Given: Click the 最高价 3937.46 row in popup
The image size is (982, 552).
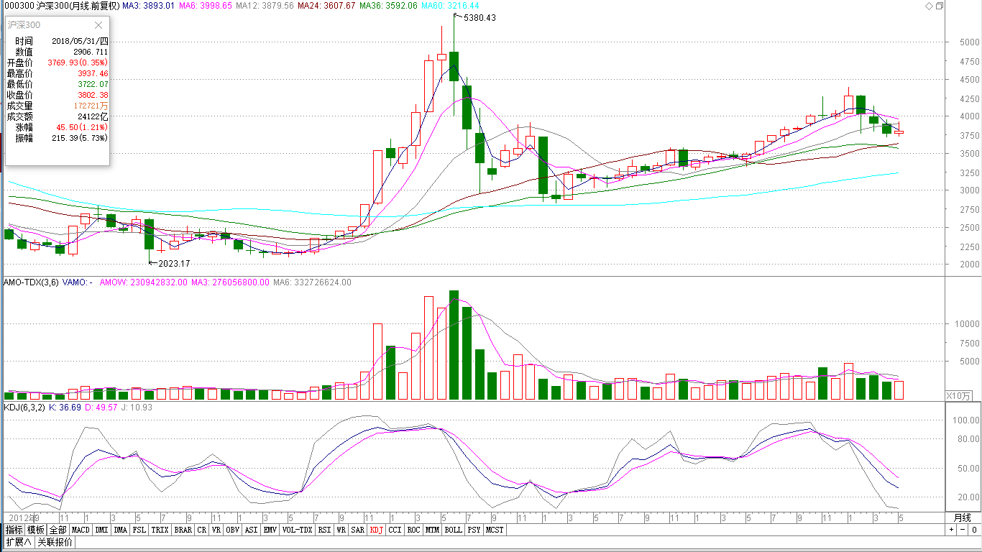Looking at the screenshot, I should [x=58, y=73].
